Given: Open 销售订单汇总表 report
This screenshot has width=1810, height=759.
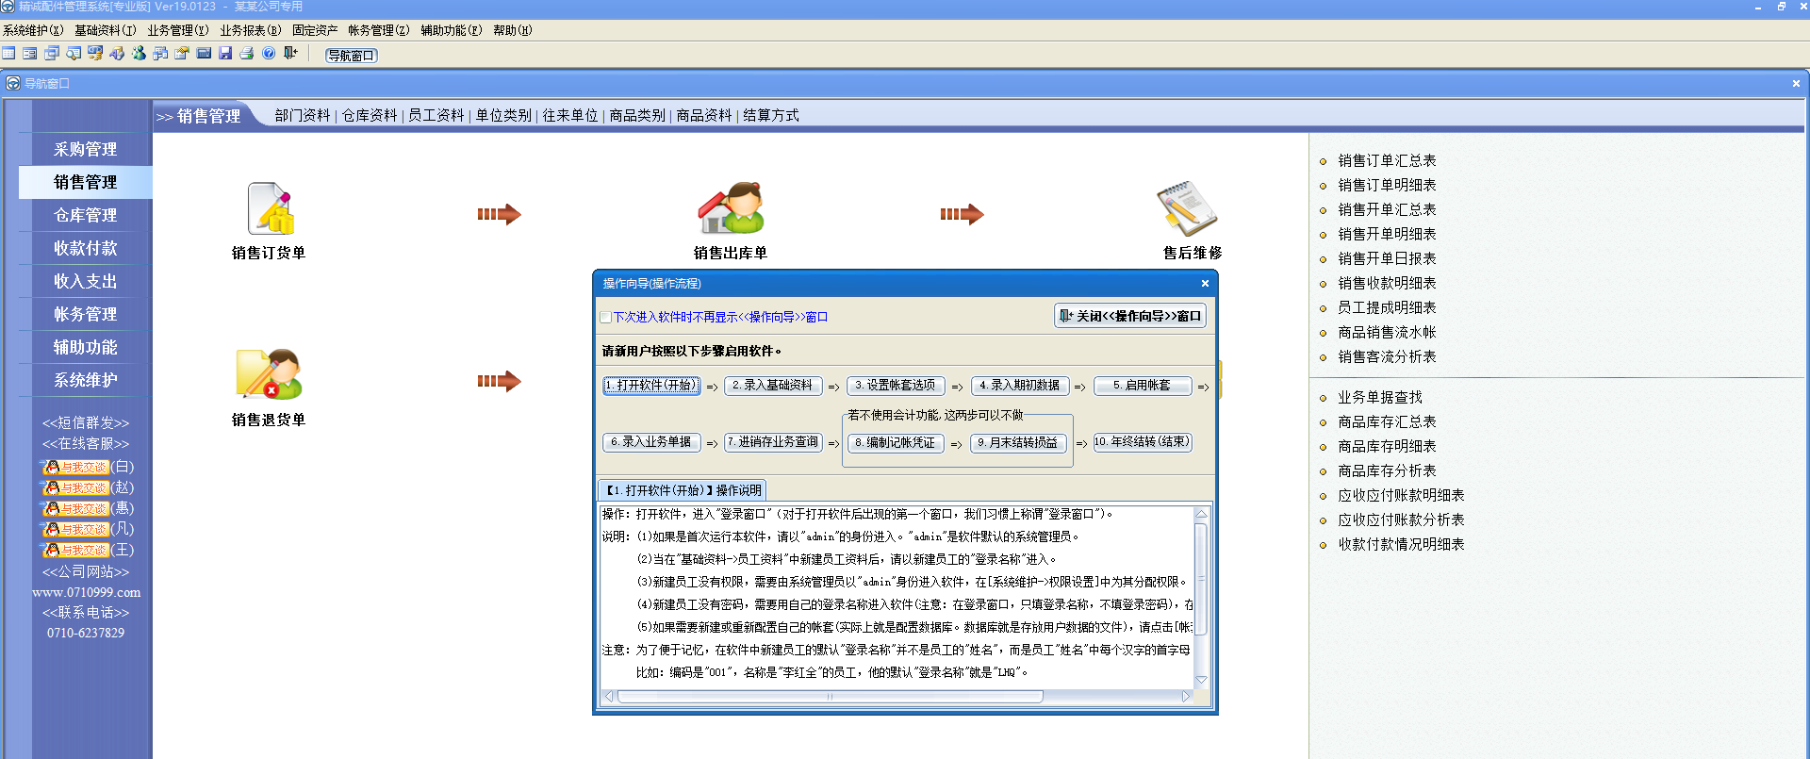Looking at the screenshot, I should [x=1387, y=160].
